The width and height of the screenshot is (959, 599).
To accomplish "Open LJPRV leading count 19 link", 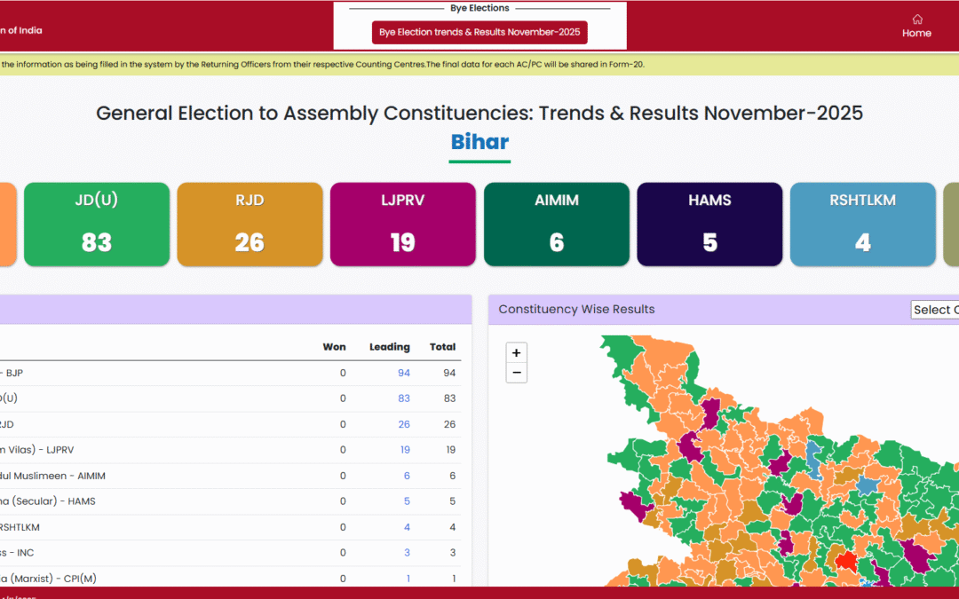I will tap(405, 450).
